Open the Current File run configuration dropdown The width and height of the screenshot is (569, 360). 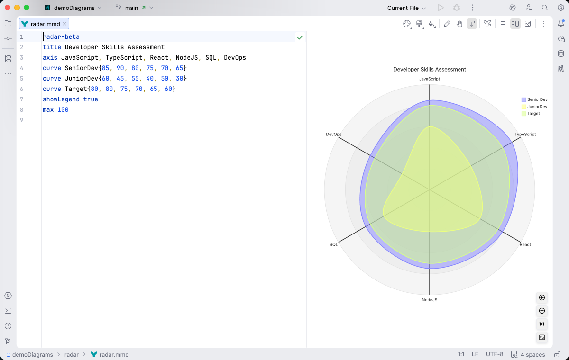tap(406, 8)
